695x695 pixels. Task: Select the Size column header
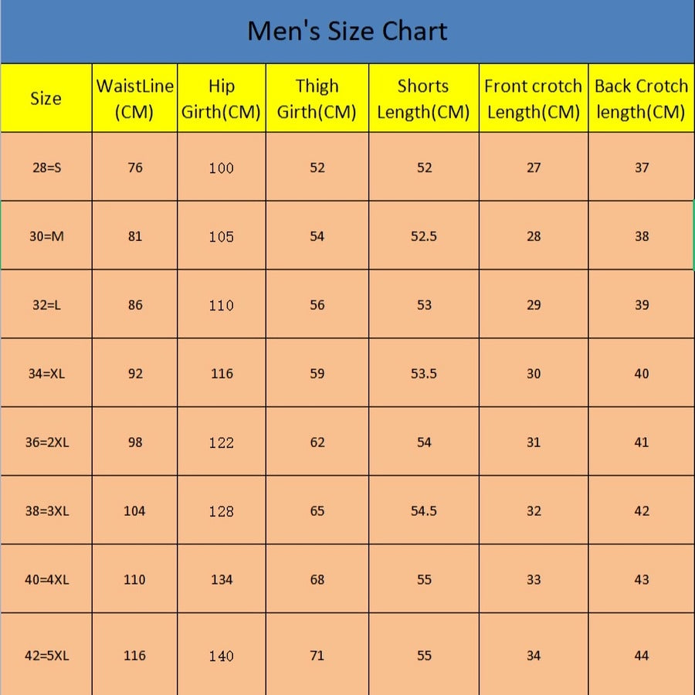click(46, 98)
